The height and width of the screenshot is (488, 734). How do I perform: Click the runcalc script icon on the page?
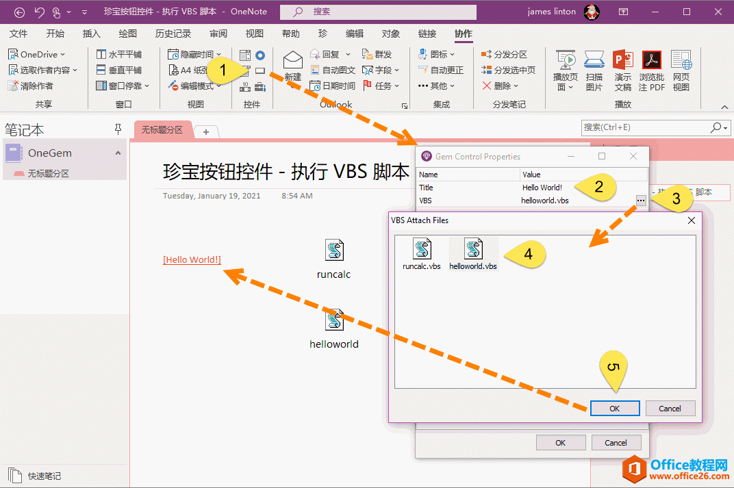(x=334, y=251)
